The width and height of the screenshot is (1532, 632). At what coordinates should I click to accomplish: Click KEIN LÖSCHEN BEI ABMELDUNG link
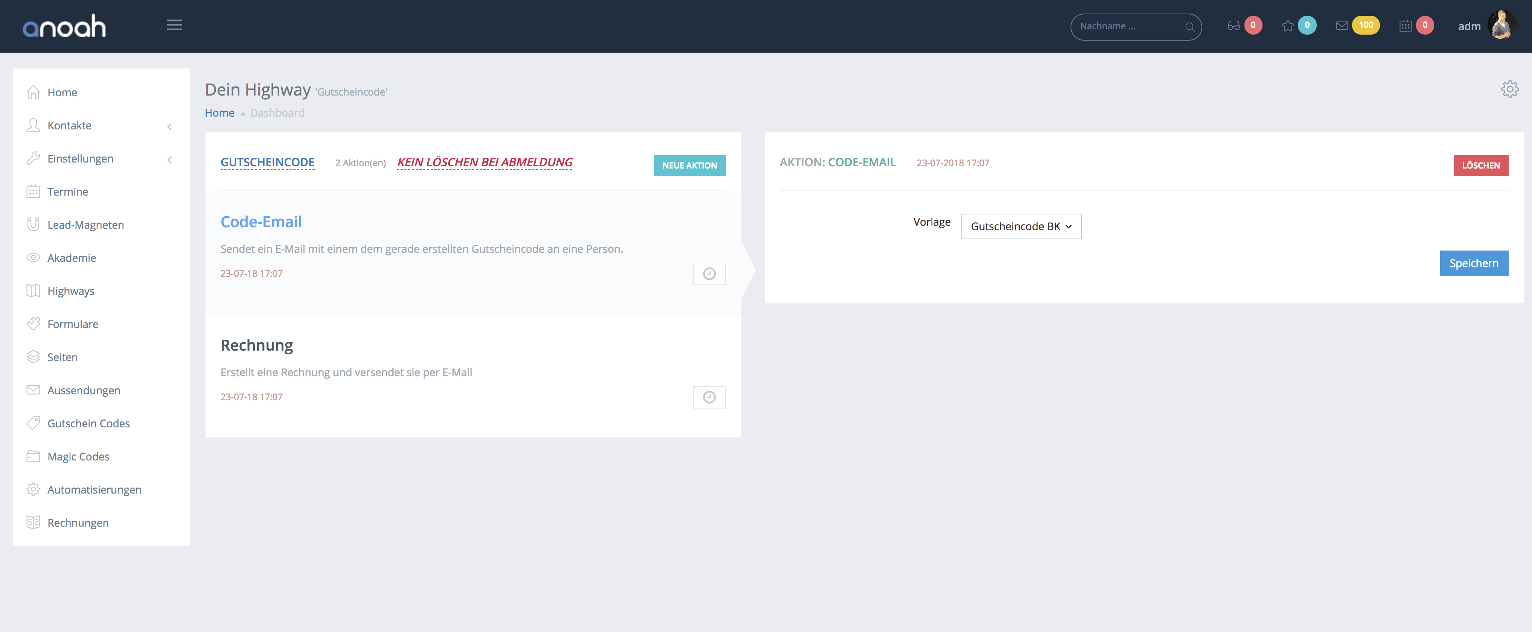[x=485, y=162]
